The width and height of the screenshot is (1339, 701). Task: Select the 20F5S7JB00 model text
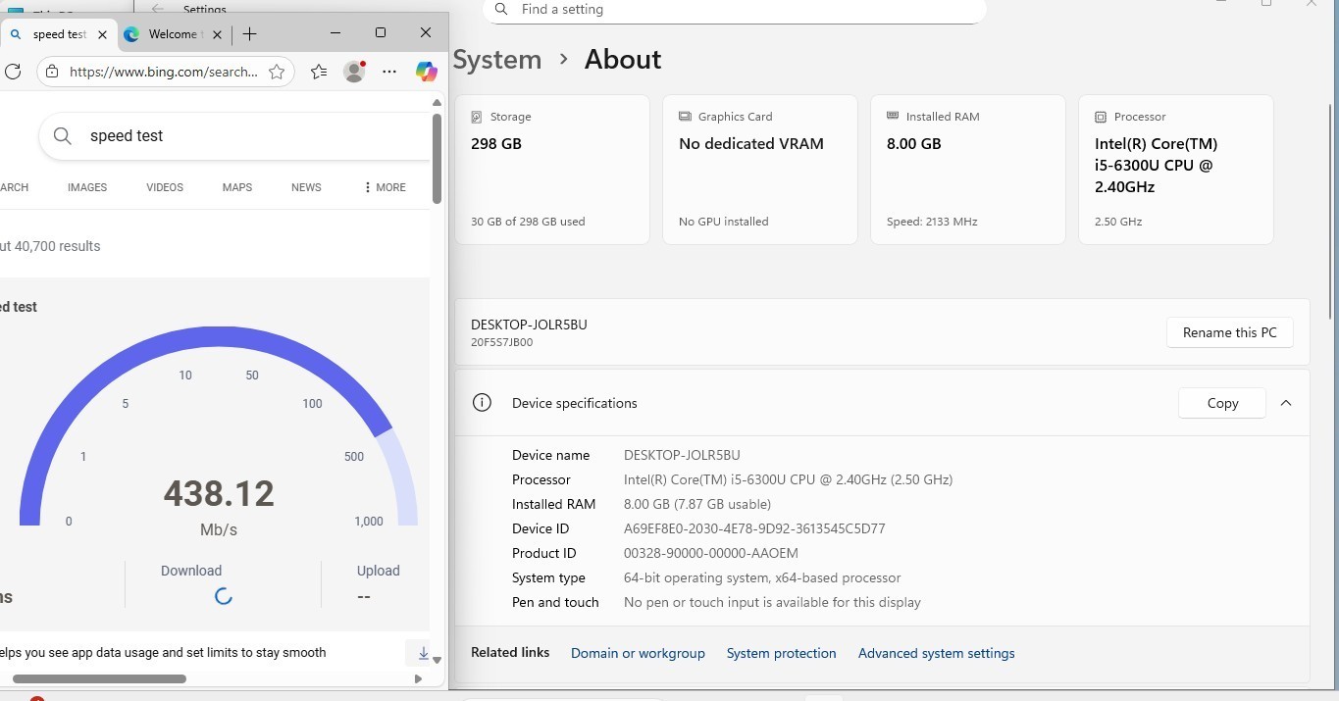(x=502, y=343)
